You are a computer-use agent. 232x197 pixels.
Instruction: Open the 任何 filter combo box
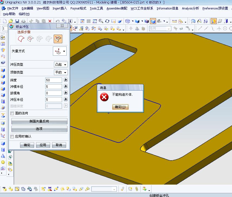pos(160,28)
